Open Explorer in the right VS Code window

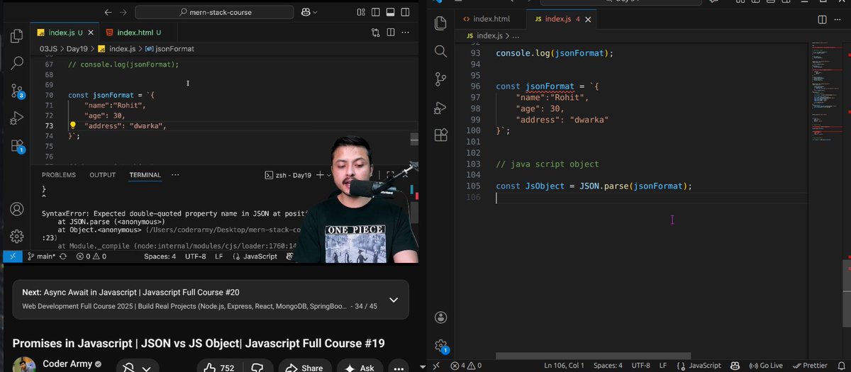pos(440,23)
